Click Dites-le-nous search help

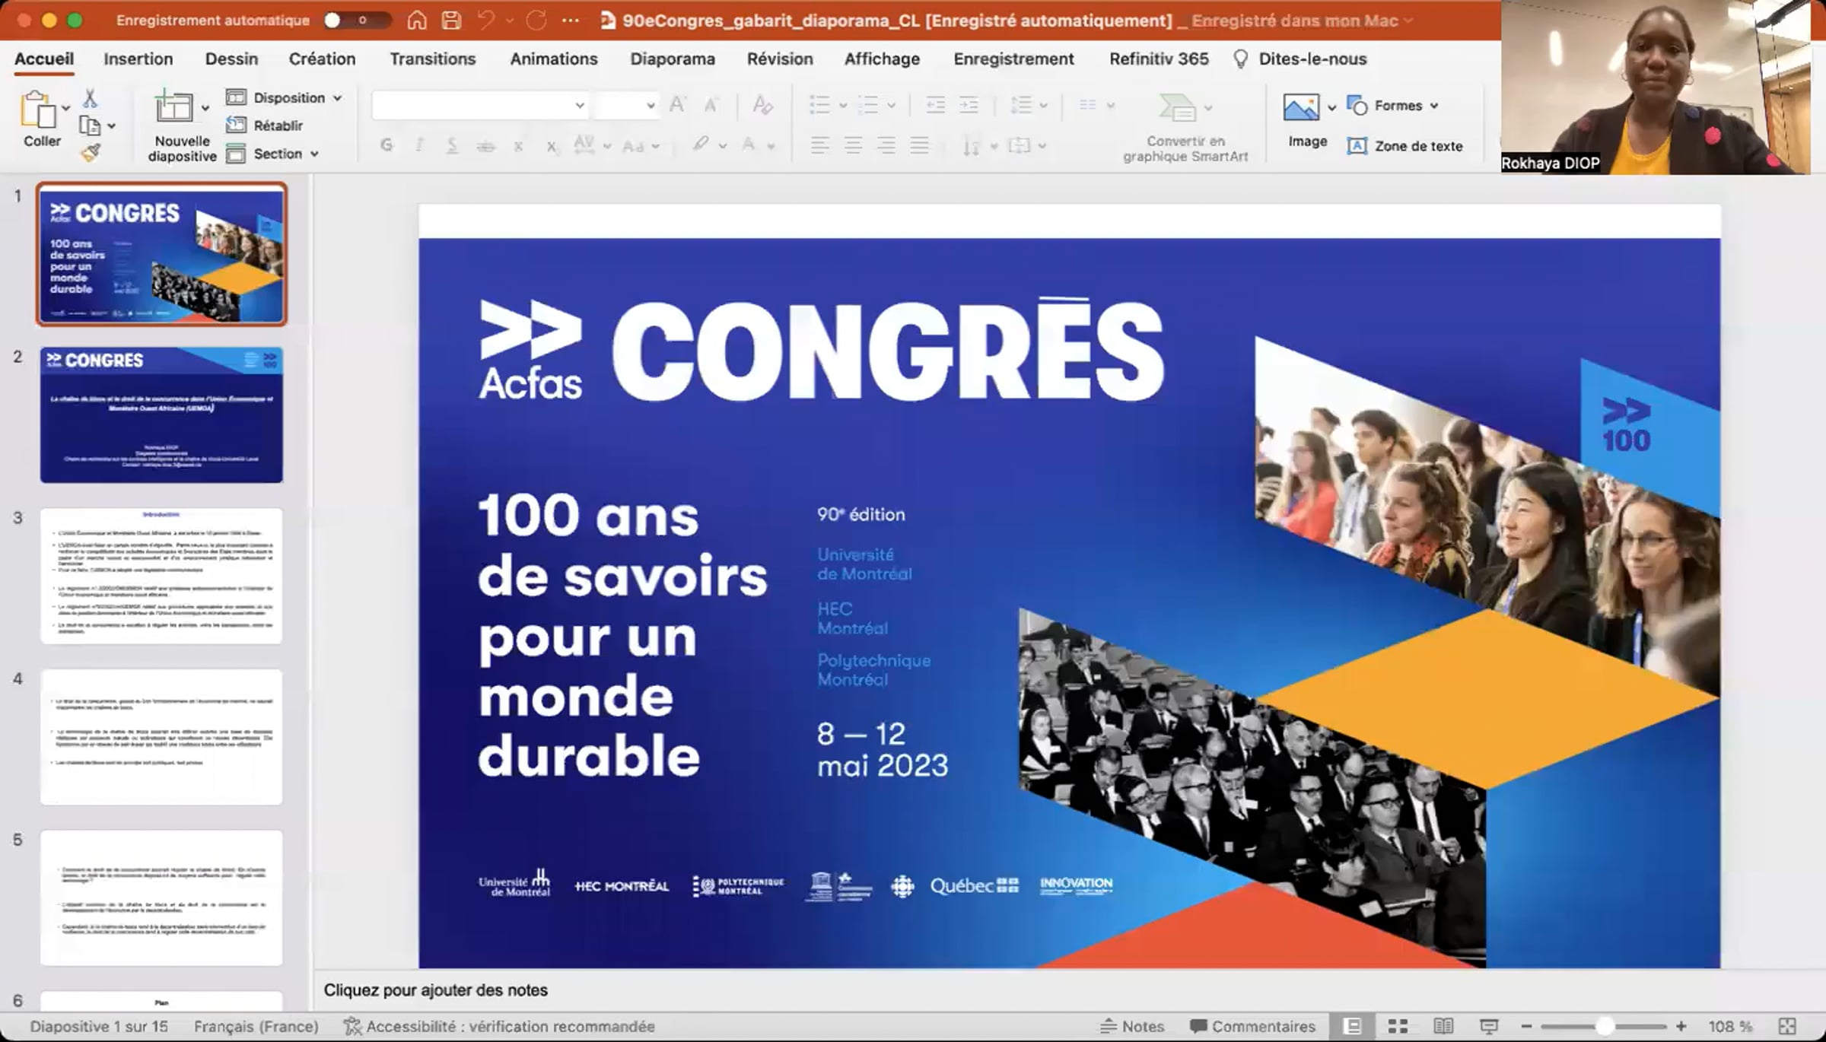(x=1300, y=59)
